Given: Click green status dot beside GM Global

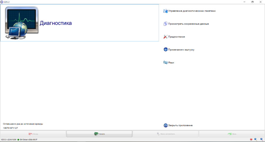Looking at the screenshot, I should click(18, 140).
